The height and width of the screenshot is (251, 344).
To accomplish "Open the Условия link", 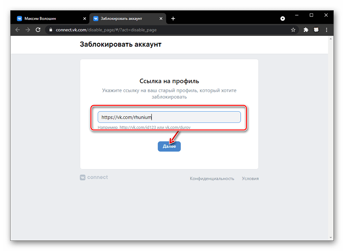I will click(x=250, y=179).
